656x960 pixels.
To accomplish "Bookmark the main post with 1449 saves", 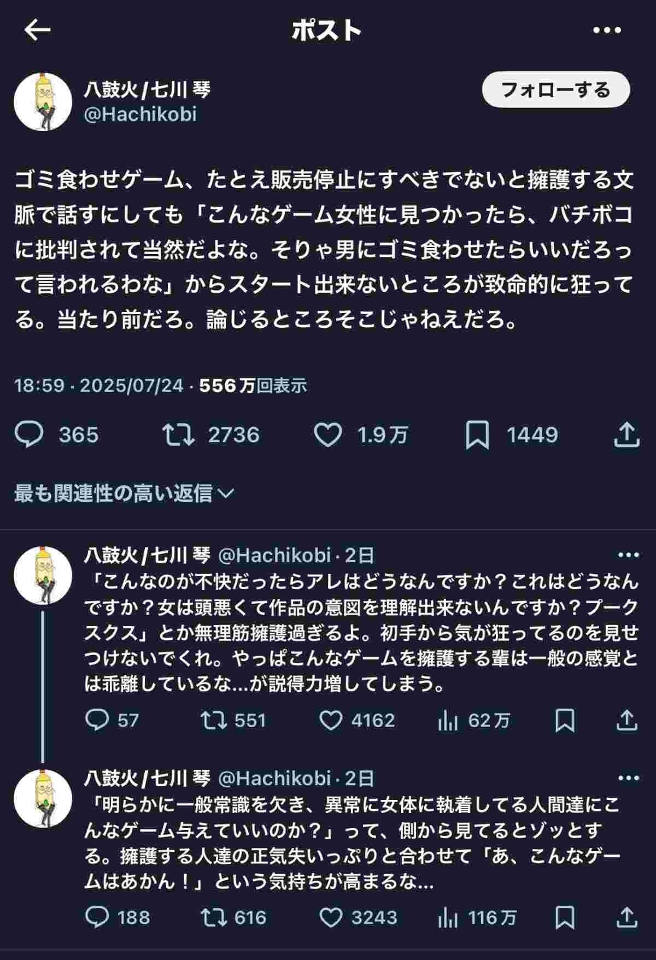I will tap(477, 435).
